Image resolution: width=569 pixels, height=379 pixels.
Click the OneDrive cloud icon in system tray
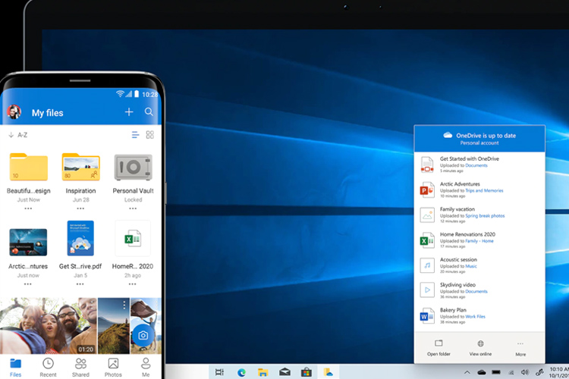[x=482, y=372]
